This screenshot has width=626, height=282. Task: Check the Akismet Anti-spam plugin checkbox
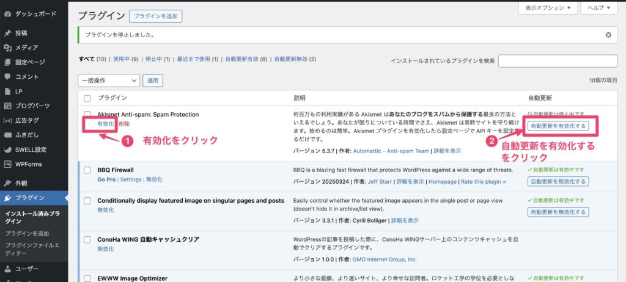point(87,115)
